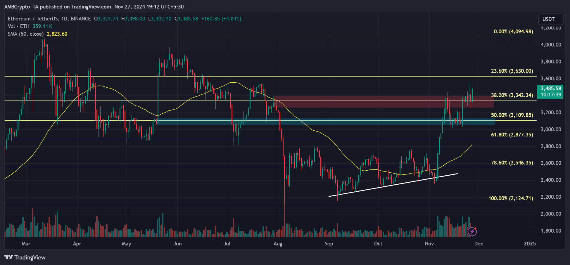Click the May label on time axis

126,244
